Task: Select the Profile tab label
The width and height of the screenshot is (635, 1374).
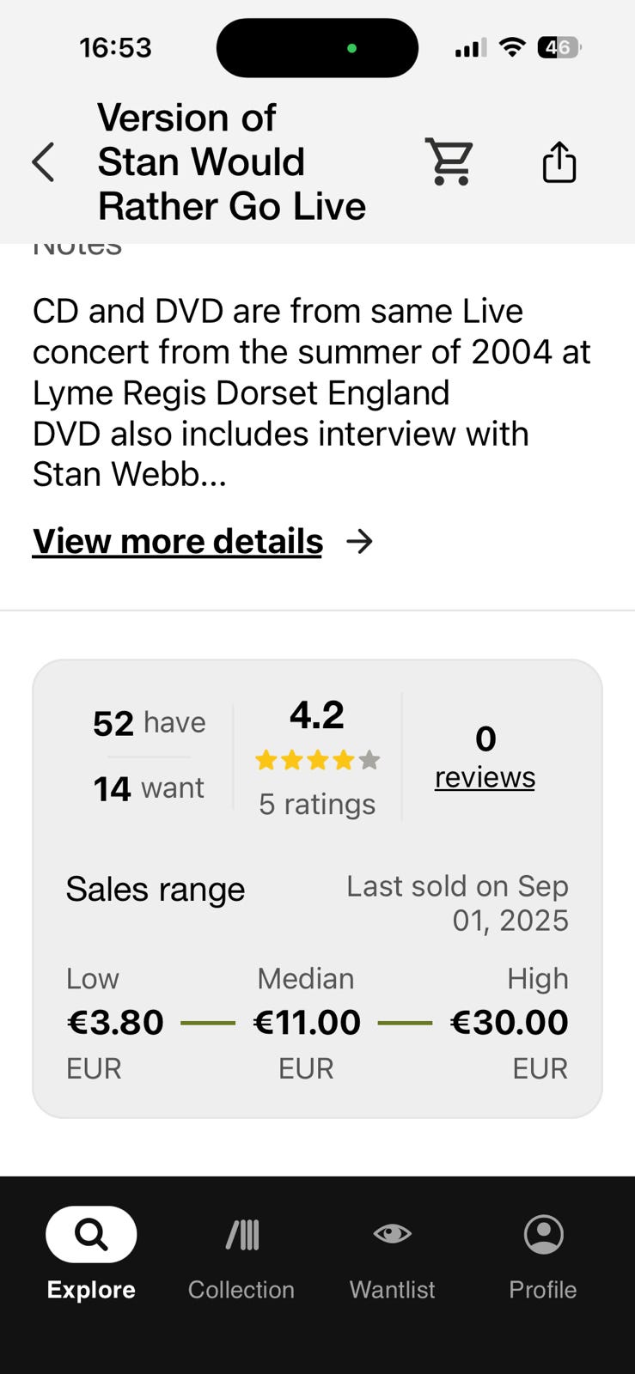Action: pos(543,1289)
